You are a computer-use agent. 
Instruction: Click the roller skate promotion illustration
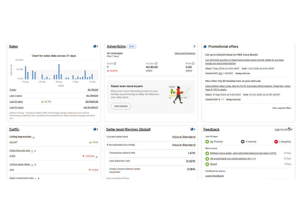[179, 95]
